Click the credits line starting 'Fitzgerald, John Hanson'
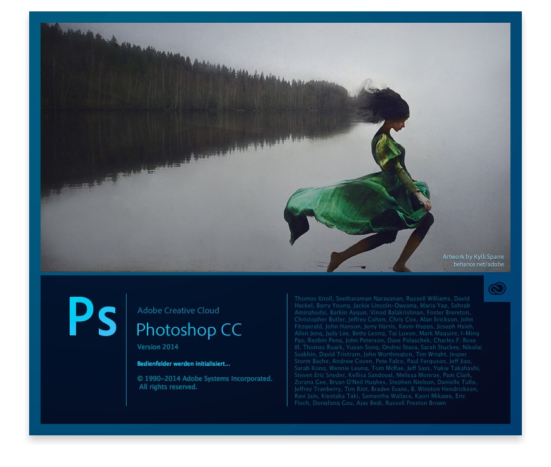 (x=384, y=326)
